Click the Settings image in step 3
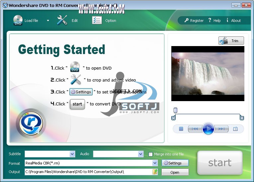This screenshot has width=254, height=182. click(81, 92)
